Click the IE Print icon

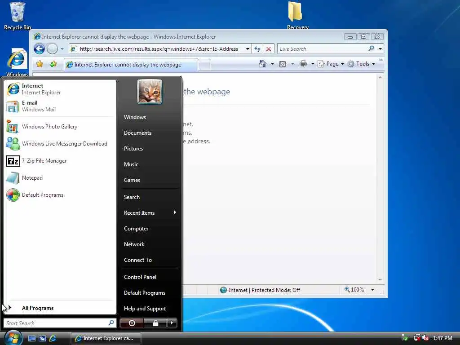303,64
